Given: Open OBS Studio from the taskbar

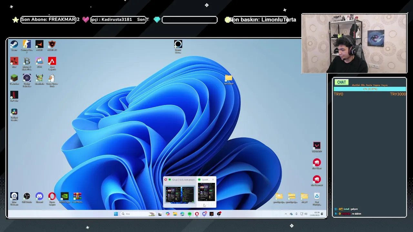Looking at the screenshot, I should pyautogui.click(x=219, y=214).
